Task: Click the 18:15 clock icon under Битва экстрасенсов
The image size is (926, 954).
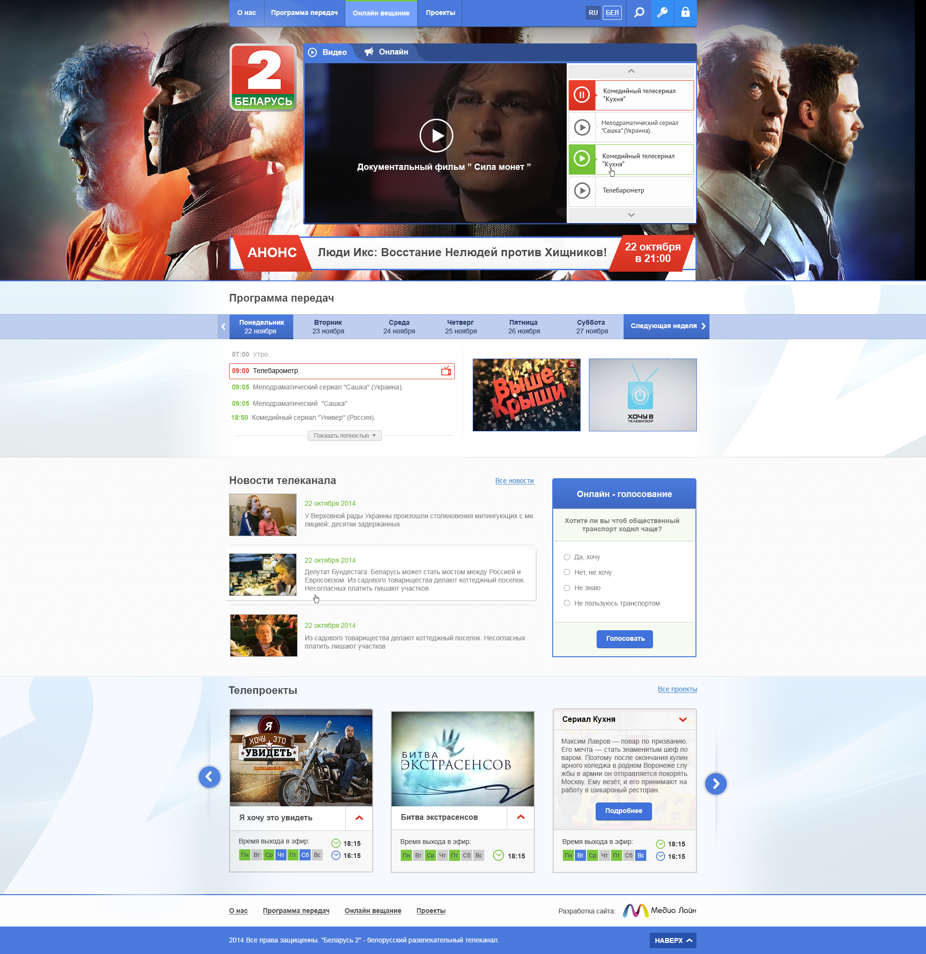Action: pos(498,855)
